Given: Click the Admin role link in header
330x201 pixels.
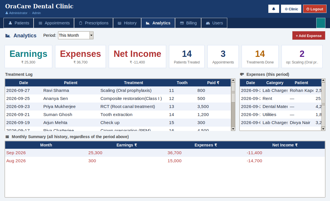Looking at the screenshot, I should [x=36, y=13].
